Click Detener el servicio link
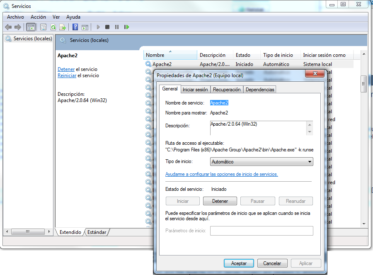This screenshot has width=373, height=275. (66, 69)
